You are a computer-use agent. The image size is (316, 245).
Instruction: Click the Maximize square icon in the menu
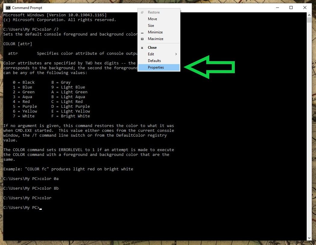pyautogui.click(x=142, y=39)
